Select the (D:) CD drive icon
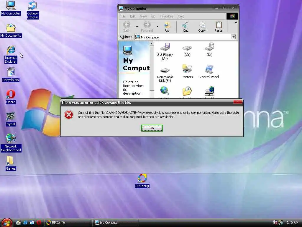The height and width of the screenshot is (227, 302). tap(209, 50)
